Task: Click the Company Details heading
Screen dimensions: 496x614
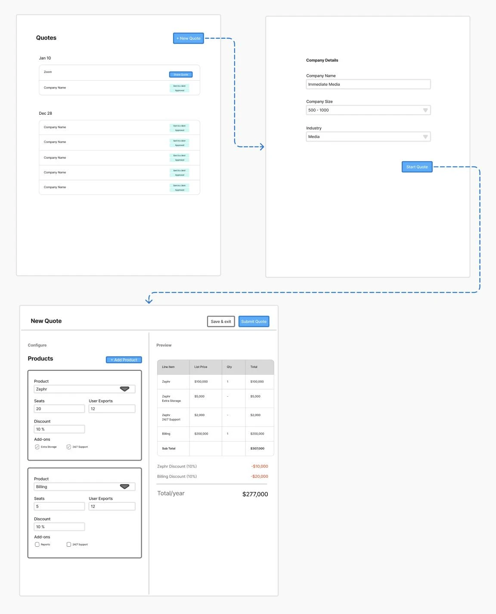Action: pos(322,60)
